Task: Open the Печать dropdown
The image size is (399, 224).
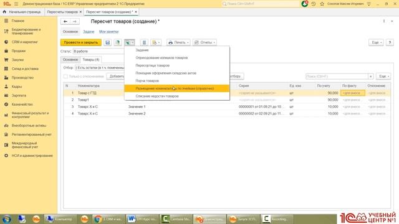Action: (x=178, y=42)
